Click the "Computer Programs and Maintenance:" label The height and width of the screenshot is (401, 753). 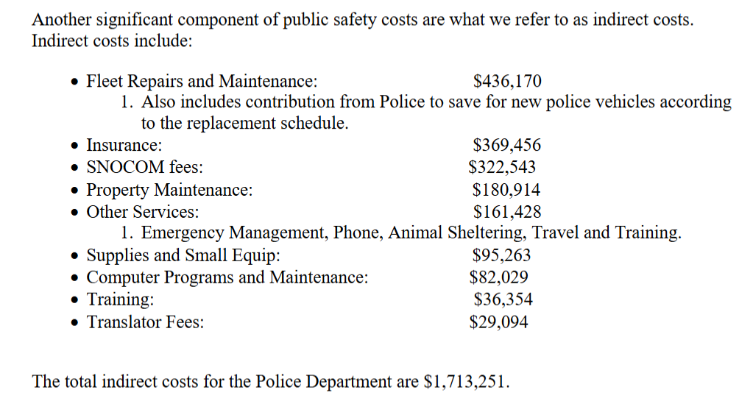coord(227,278)
